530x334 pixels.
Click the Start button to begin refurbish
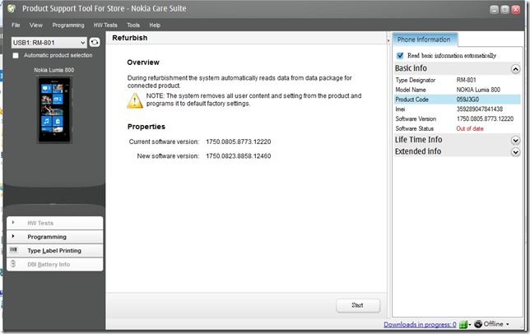click(358, 305)
